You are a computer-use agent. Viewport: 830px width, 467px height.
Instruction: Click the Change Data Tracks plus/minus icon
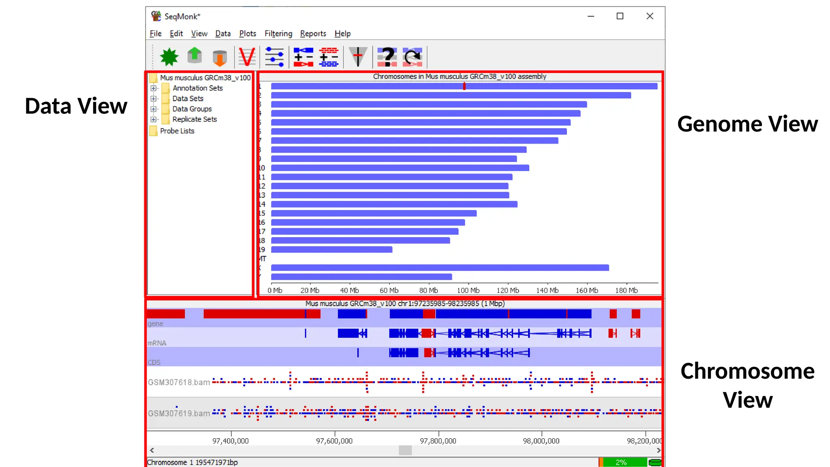[x=304, y=57]
